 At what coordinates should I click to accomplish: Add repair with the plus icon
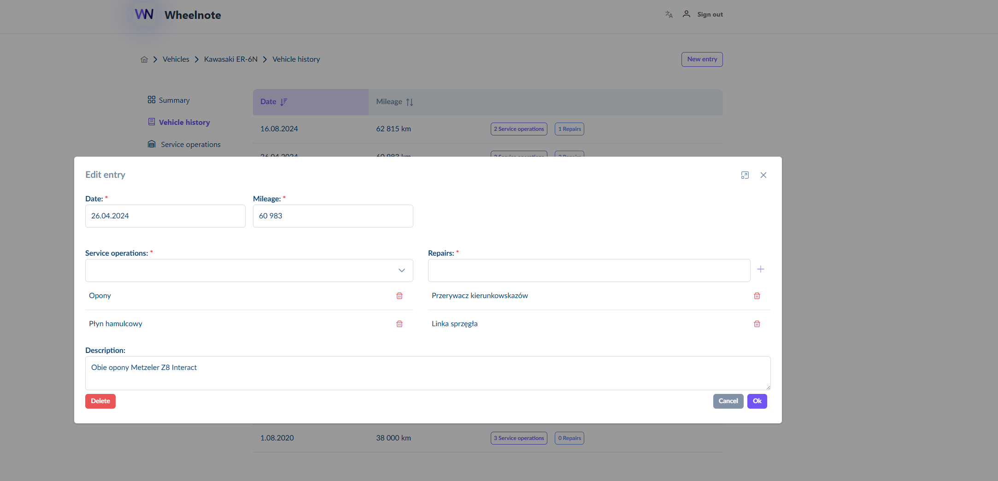click(761, 269)
